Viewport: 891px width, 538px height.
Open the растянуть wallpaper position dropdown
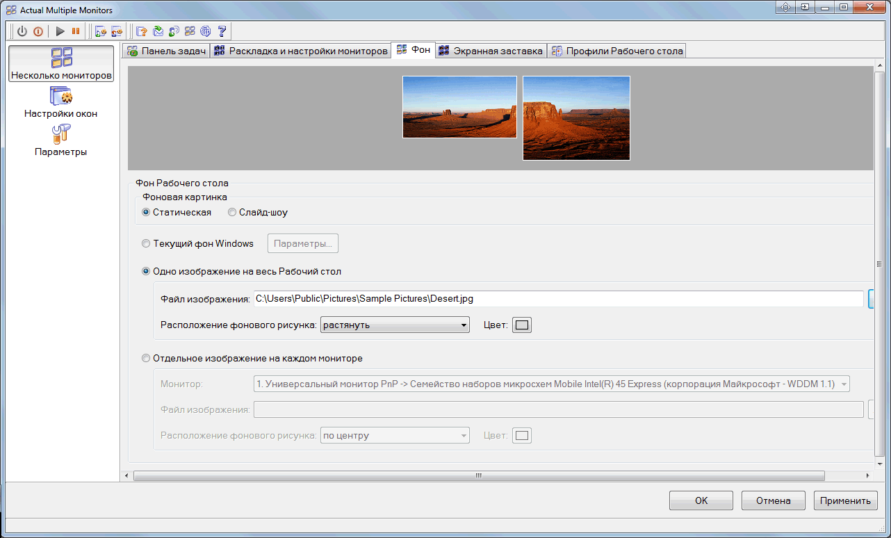click(x=395, y=325)
